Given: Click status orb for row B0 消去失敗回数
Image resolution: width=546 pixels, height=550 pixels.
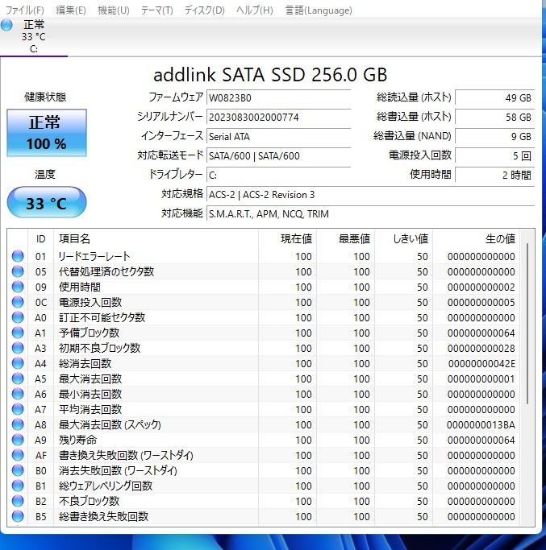Looking at the screenshot, I should (x=18, y=470).
